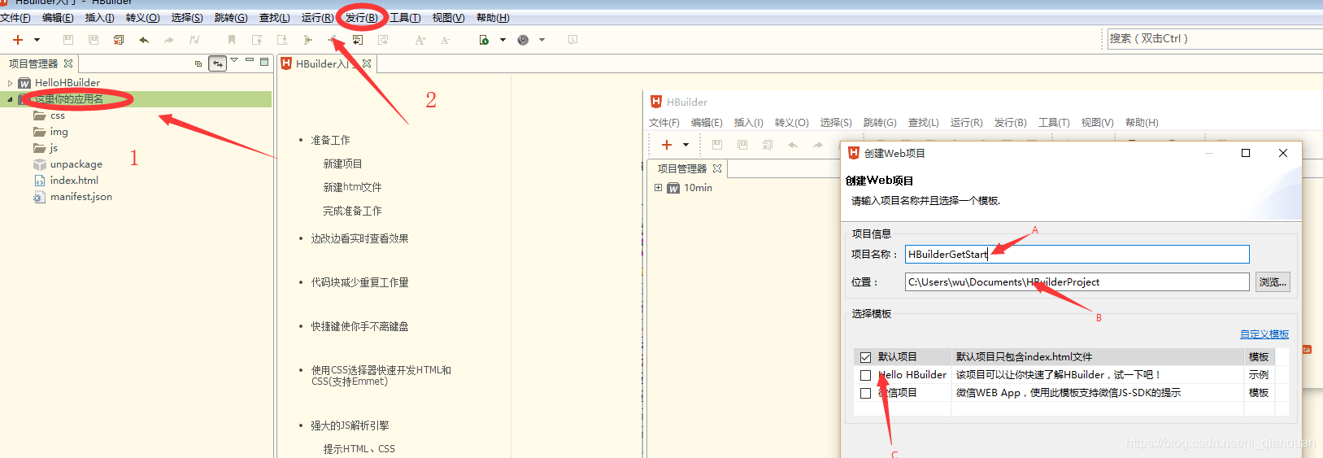Click the Save All icon in main toolbar
This screenshot has width=1323, height=458.
pyautogui.click(x=94, y=40)
